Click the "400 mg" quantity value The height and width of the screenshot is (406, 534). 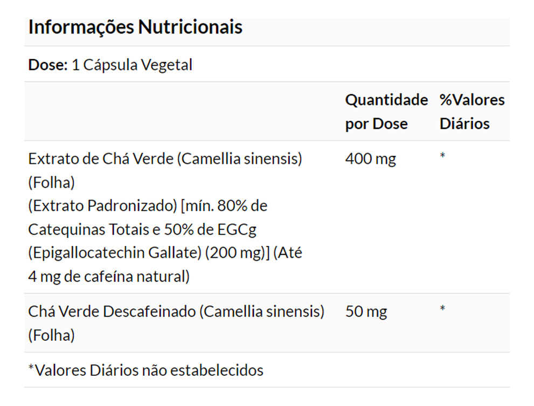coord(370,159)
